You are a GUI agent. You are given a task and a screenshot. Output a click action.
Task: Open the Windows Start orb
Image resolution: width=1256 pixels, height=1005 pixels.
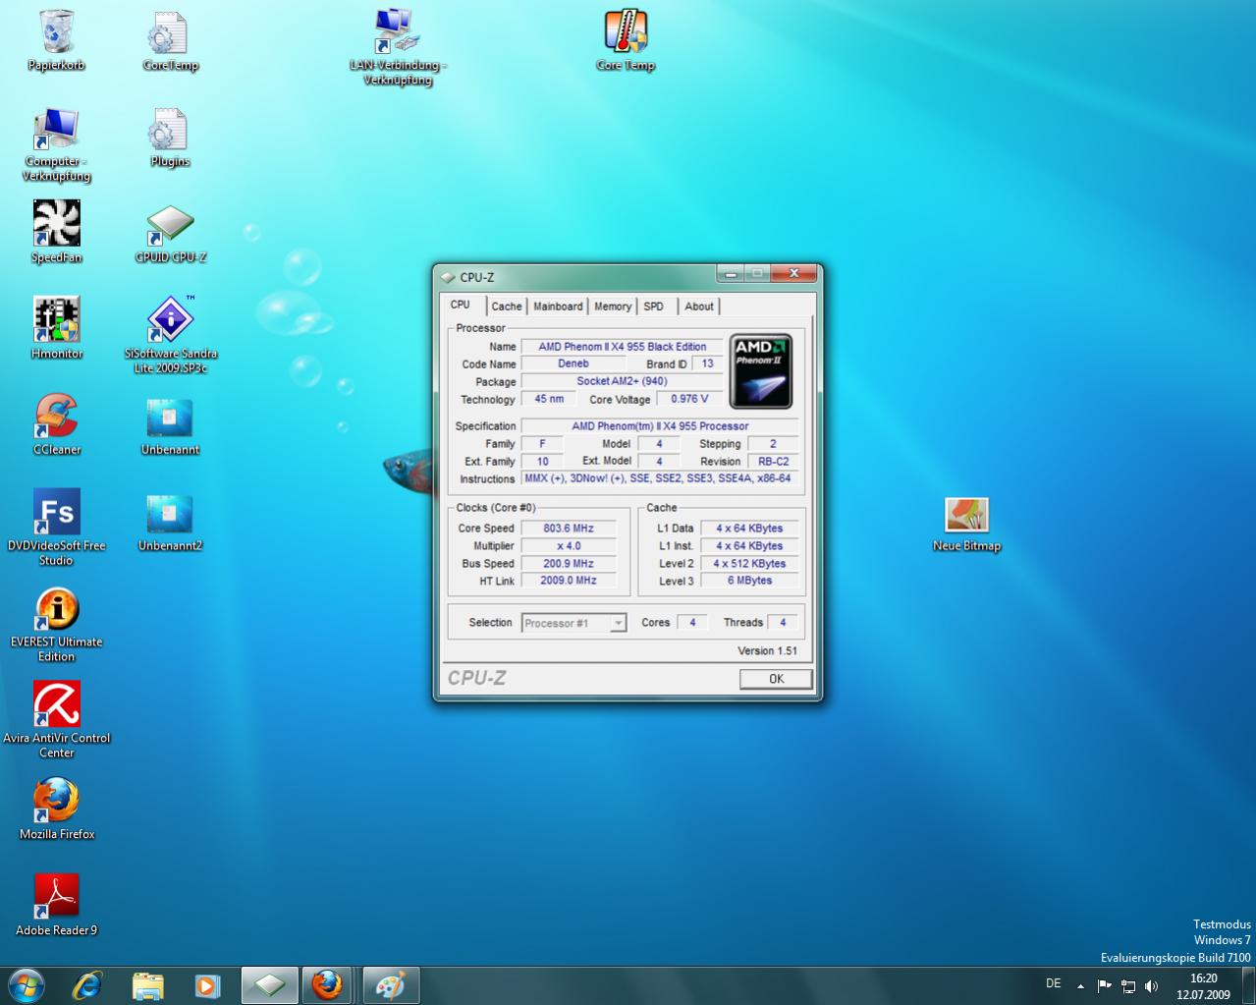(27, 985)
